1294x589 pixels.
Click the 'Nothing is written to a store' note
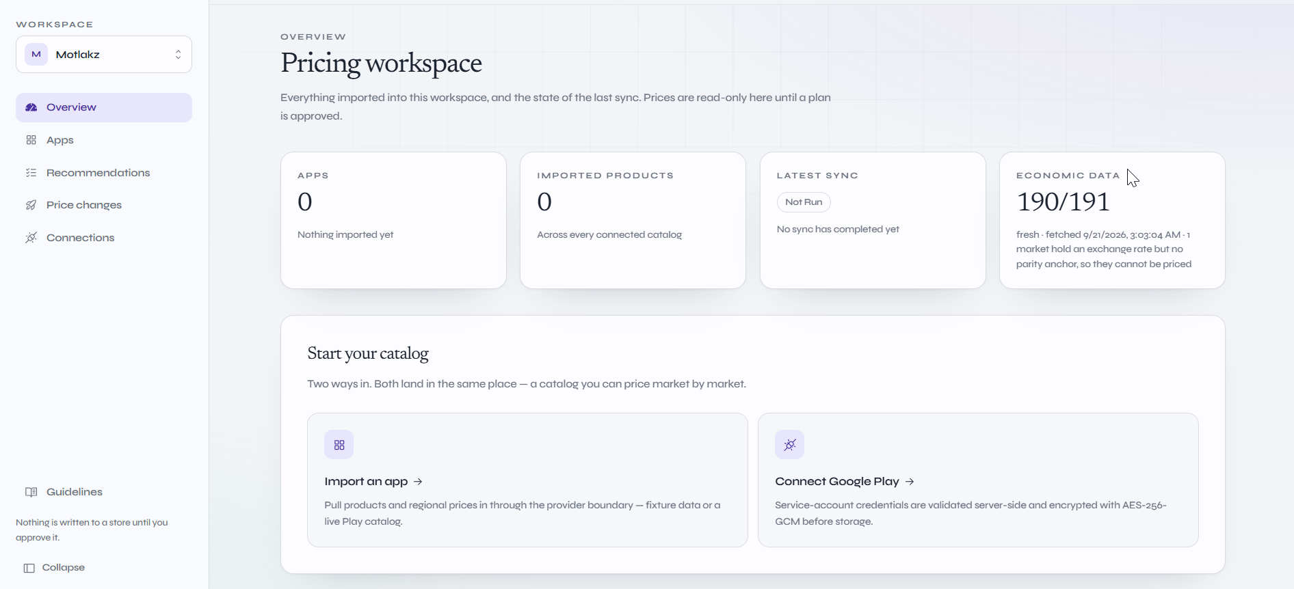[92, 530]
